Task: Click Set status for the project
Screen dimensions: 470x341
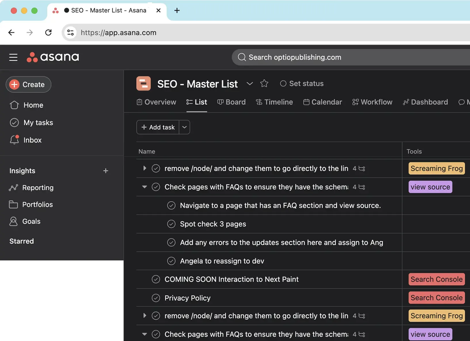Action: click(302, 83)
